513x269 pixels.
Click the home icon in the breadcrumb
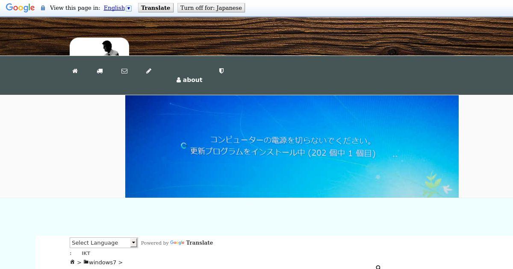pos(72,262)
